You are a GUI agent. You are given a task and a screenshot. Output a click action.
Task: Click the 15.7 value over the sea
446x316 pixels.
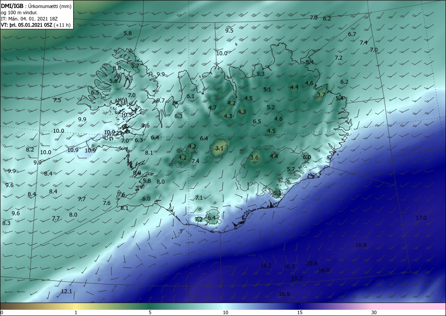[297, 278]
